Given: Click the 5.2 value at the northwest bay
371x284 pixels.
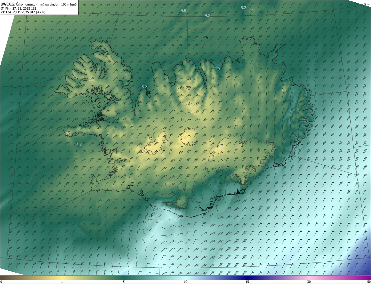Looking at the screenshot, I should (x=144, y=87).
